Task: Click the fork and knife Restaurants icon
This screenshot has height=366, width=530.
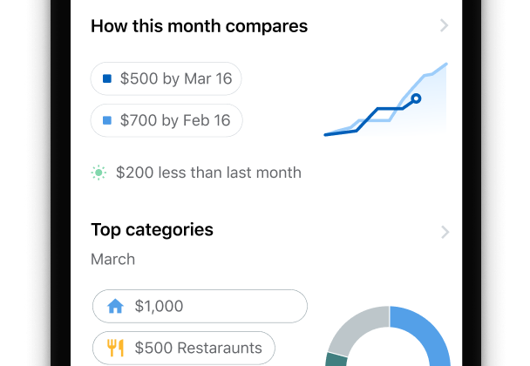Action: click(x=115, y=349)
